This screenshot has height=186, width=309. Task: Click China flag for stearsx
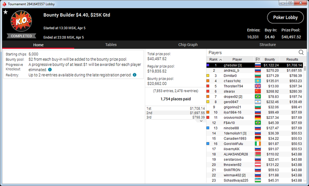coord(257,91)
